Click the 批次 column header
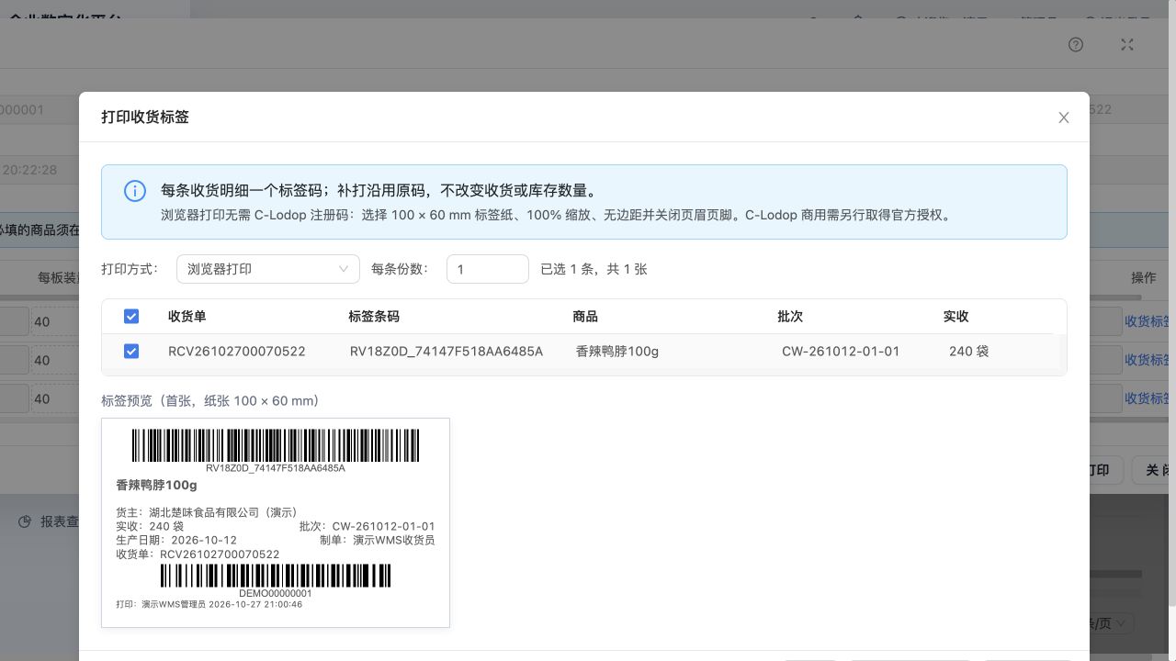Image resolution: width=1176 pixels, height=661 pixels. point(790,316)
